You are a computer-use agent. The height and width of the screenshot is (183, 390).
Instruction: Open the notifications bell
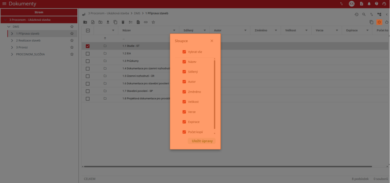tap(369, 4)
